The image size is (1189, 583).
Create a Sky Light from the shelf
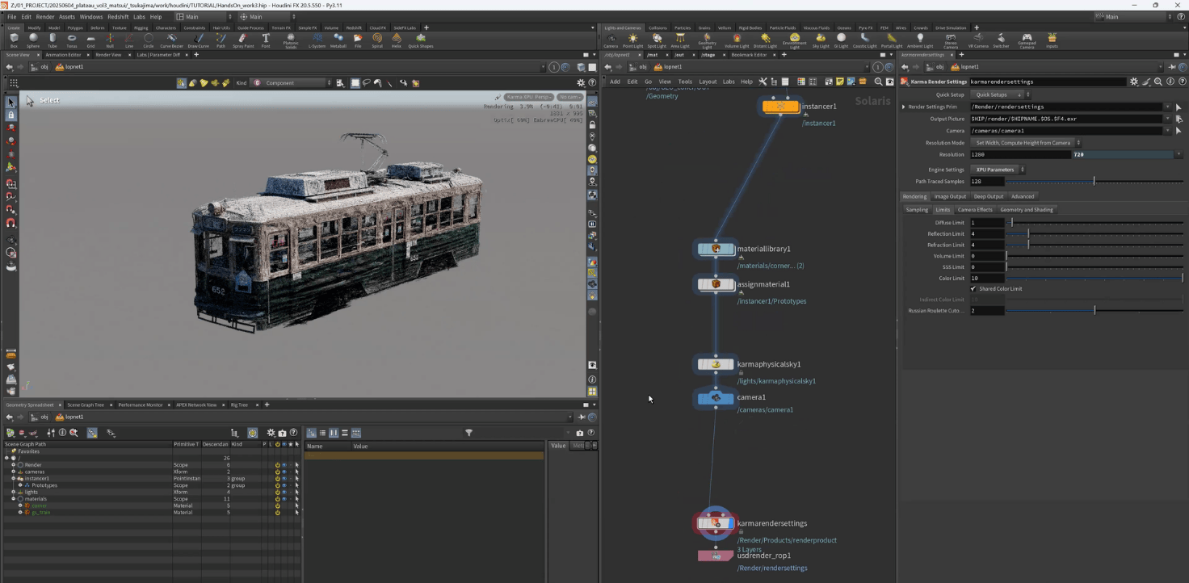(x=820, y=39)
